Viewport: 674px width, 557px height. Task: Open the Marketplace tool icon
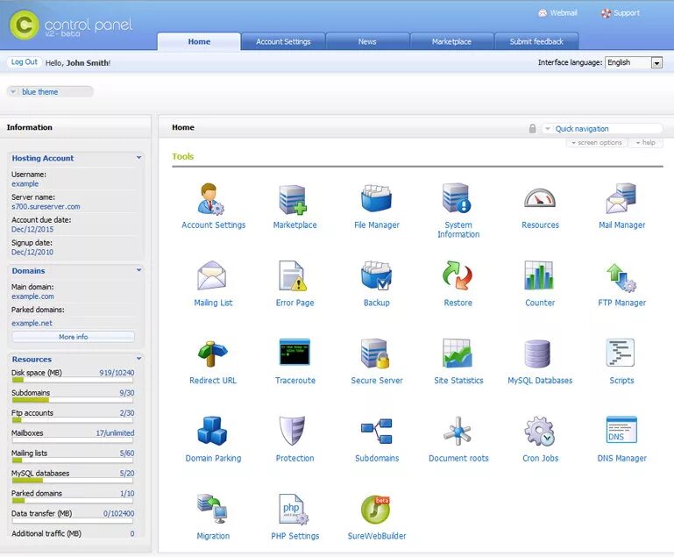point(293,199)
